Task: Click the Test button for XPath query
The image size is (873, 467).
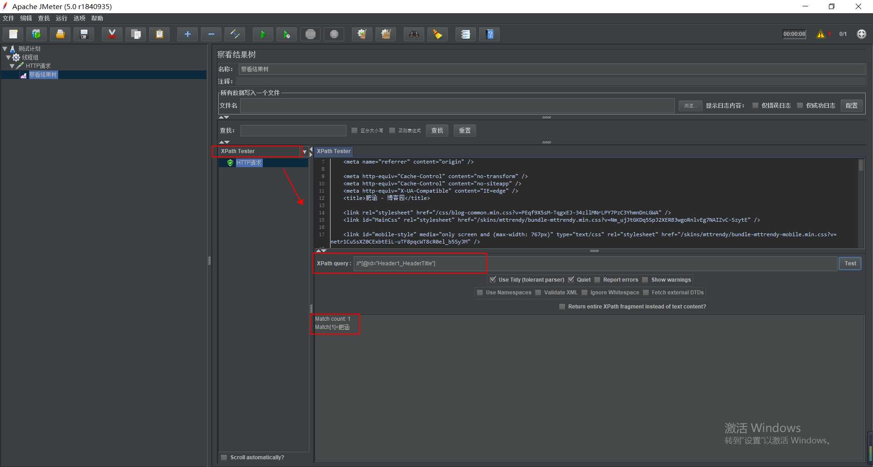Action: tap(850, 263)
